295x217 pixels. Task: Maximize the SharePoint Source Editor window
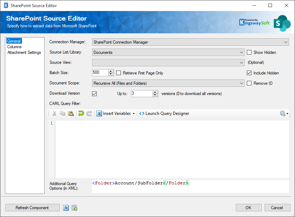coord(270,5)
